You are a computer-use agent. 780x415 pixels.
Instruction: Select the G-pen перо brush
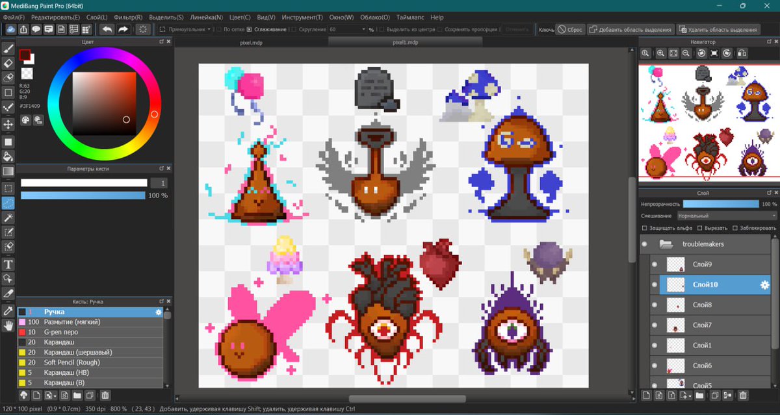click(x=90, y=332)
